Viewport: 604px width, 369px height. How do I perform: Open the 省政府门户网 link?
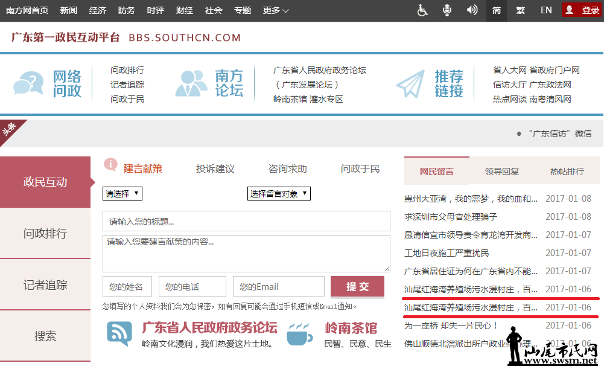click(x=555, y=70)
